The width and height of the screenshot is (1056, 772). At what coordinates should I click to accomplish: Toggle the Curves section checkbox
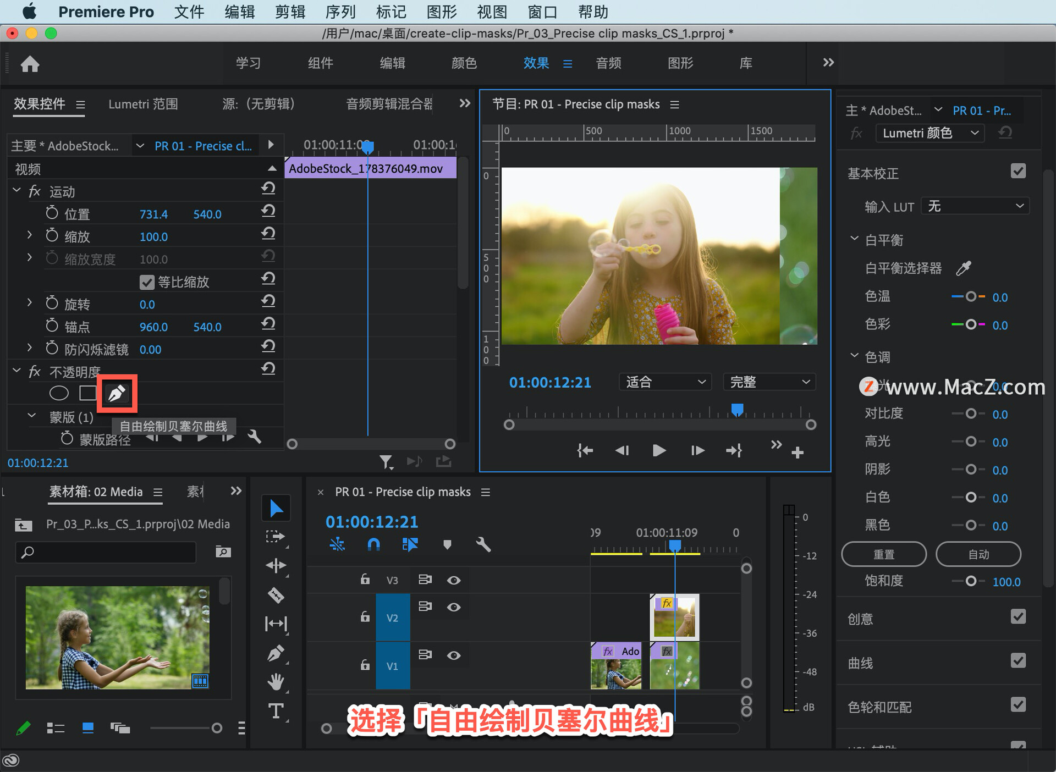click(1018, 660)
